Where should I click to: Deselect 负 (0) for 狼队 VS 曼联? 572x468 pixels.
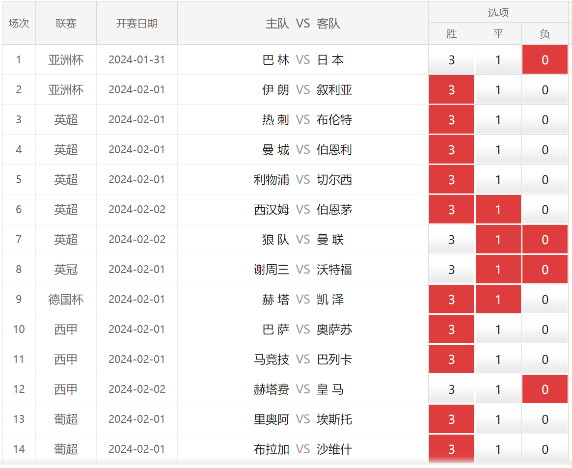(x=545, y=239)
